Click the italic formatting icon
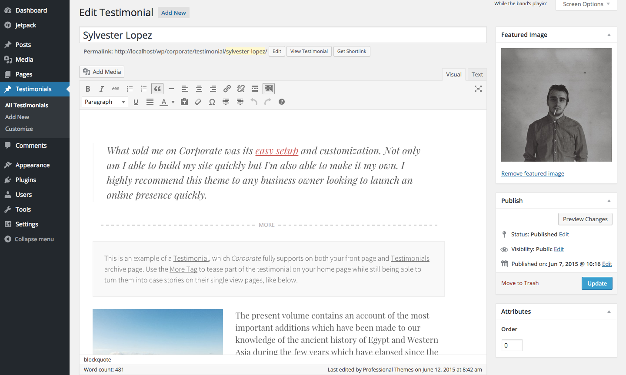Viewport: 626px width, 375px height. tap(102, 89)
